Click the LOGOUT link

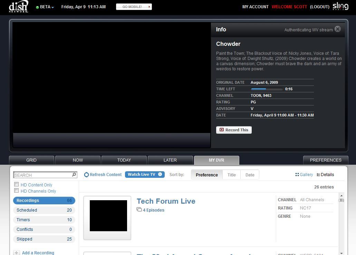320,7
